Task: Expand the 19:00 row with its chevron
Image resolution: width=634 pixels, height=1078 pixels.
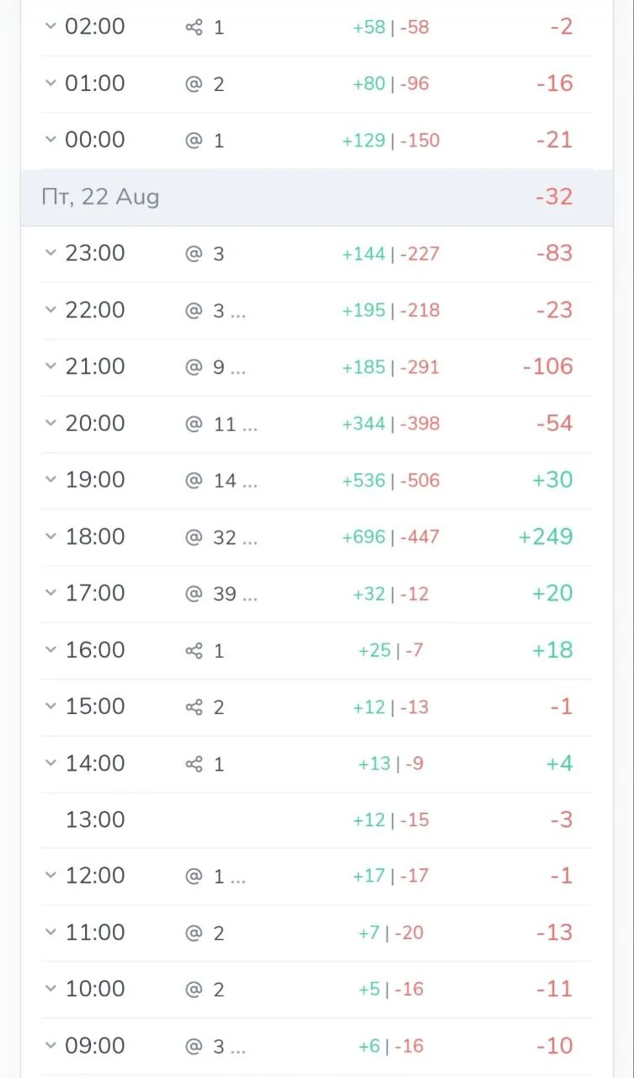Action: coord(51,480)
